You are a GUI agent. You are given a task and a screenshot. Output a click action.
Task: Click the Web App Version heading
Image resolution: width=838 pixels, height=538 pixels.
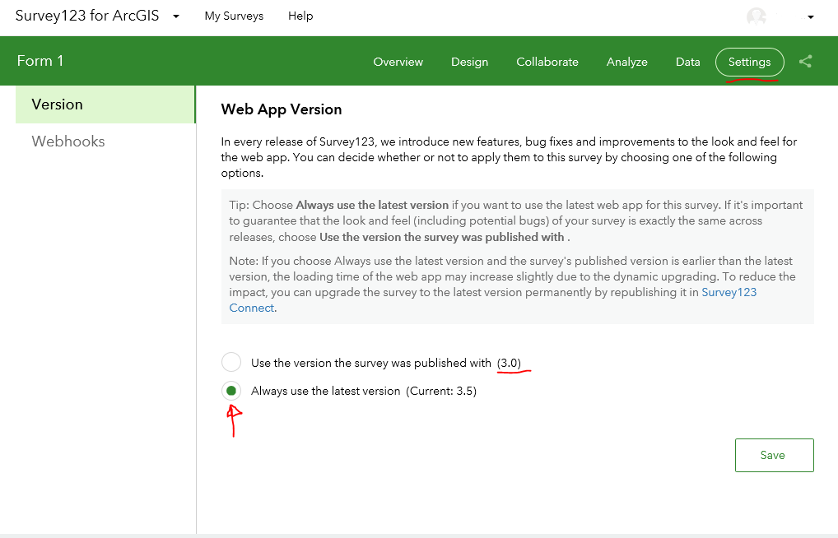(x=281, y=109)
